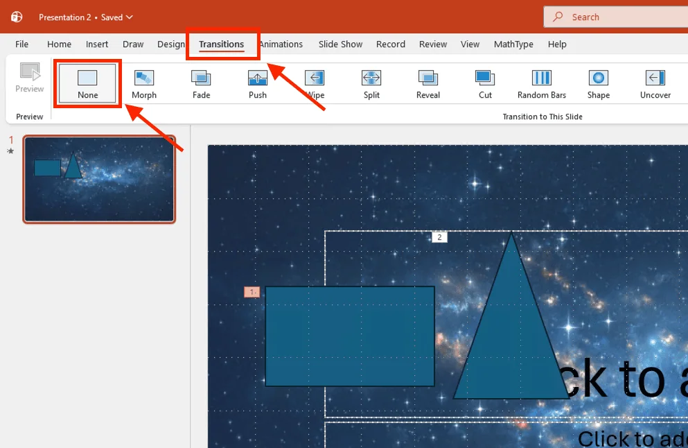Open the File menu
This screenshot has height=448, width=688.
point(21,44)
